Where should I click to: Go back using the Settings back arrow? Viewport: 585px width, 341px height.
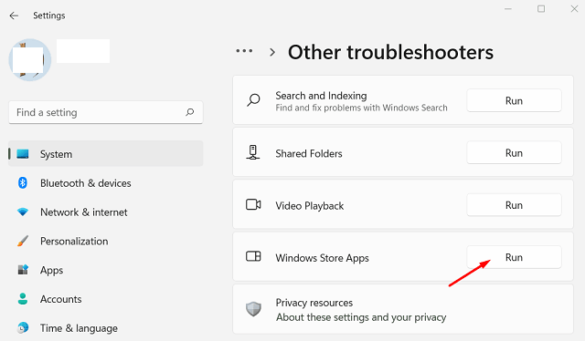coord(14,15)
